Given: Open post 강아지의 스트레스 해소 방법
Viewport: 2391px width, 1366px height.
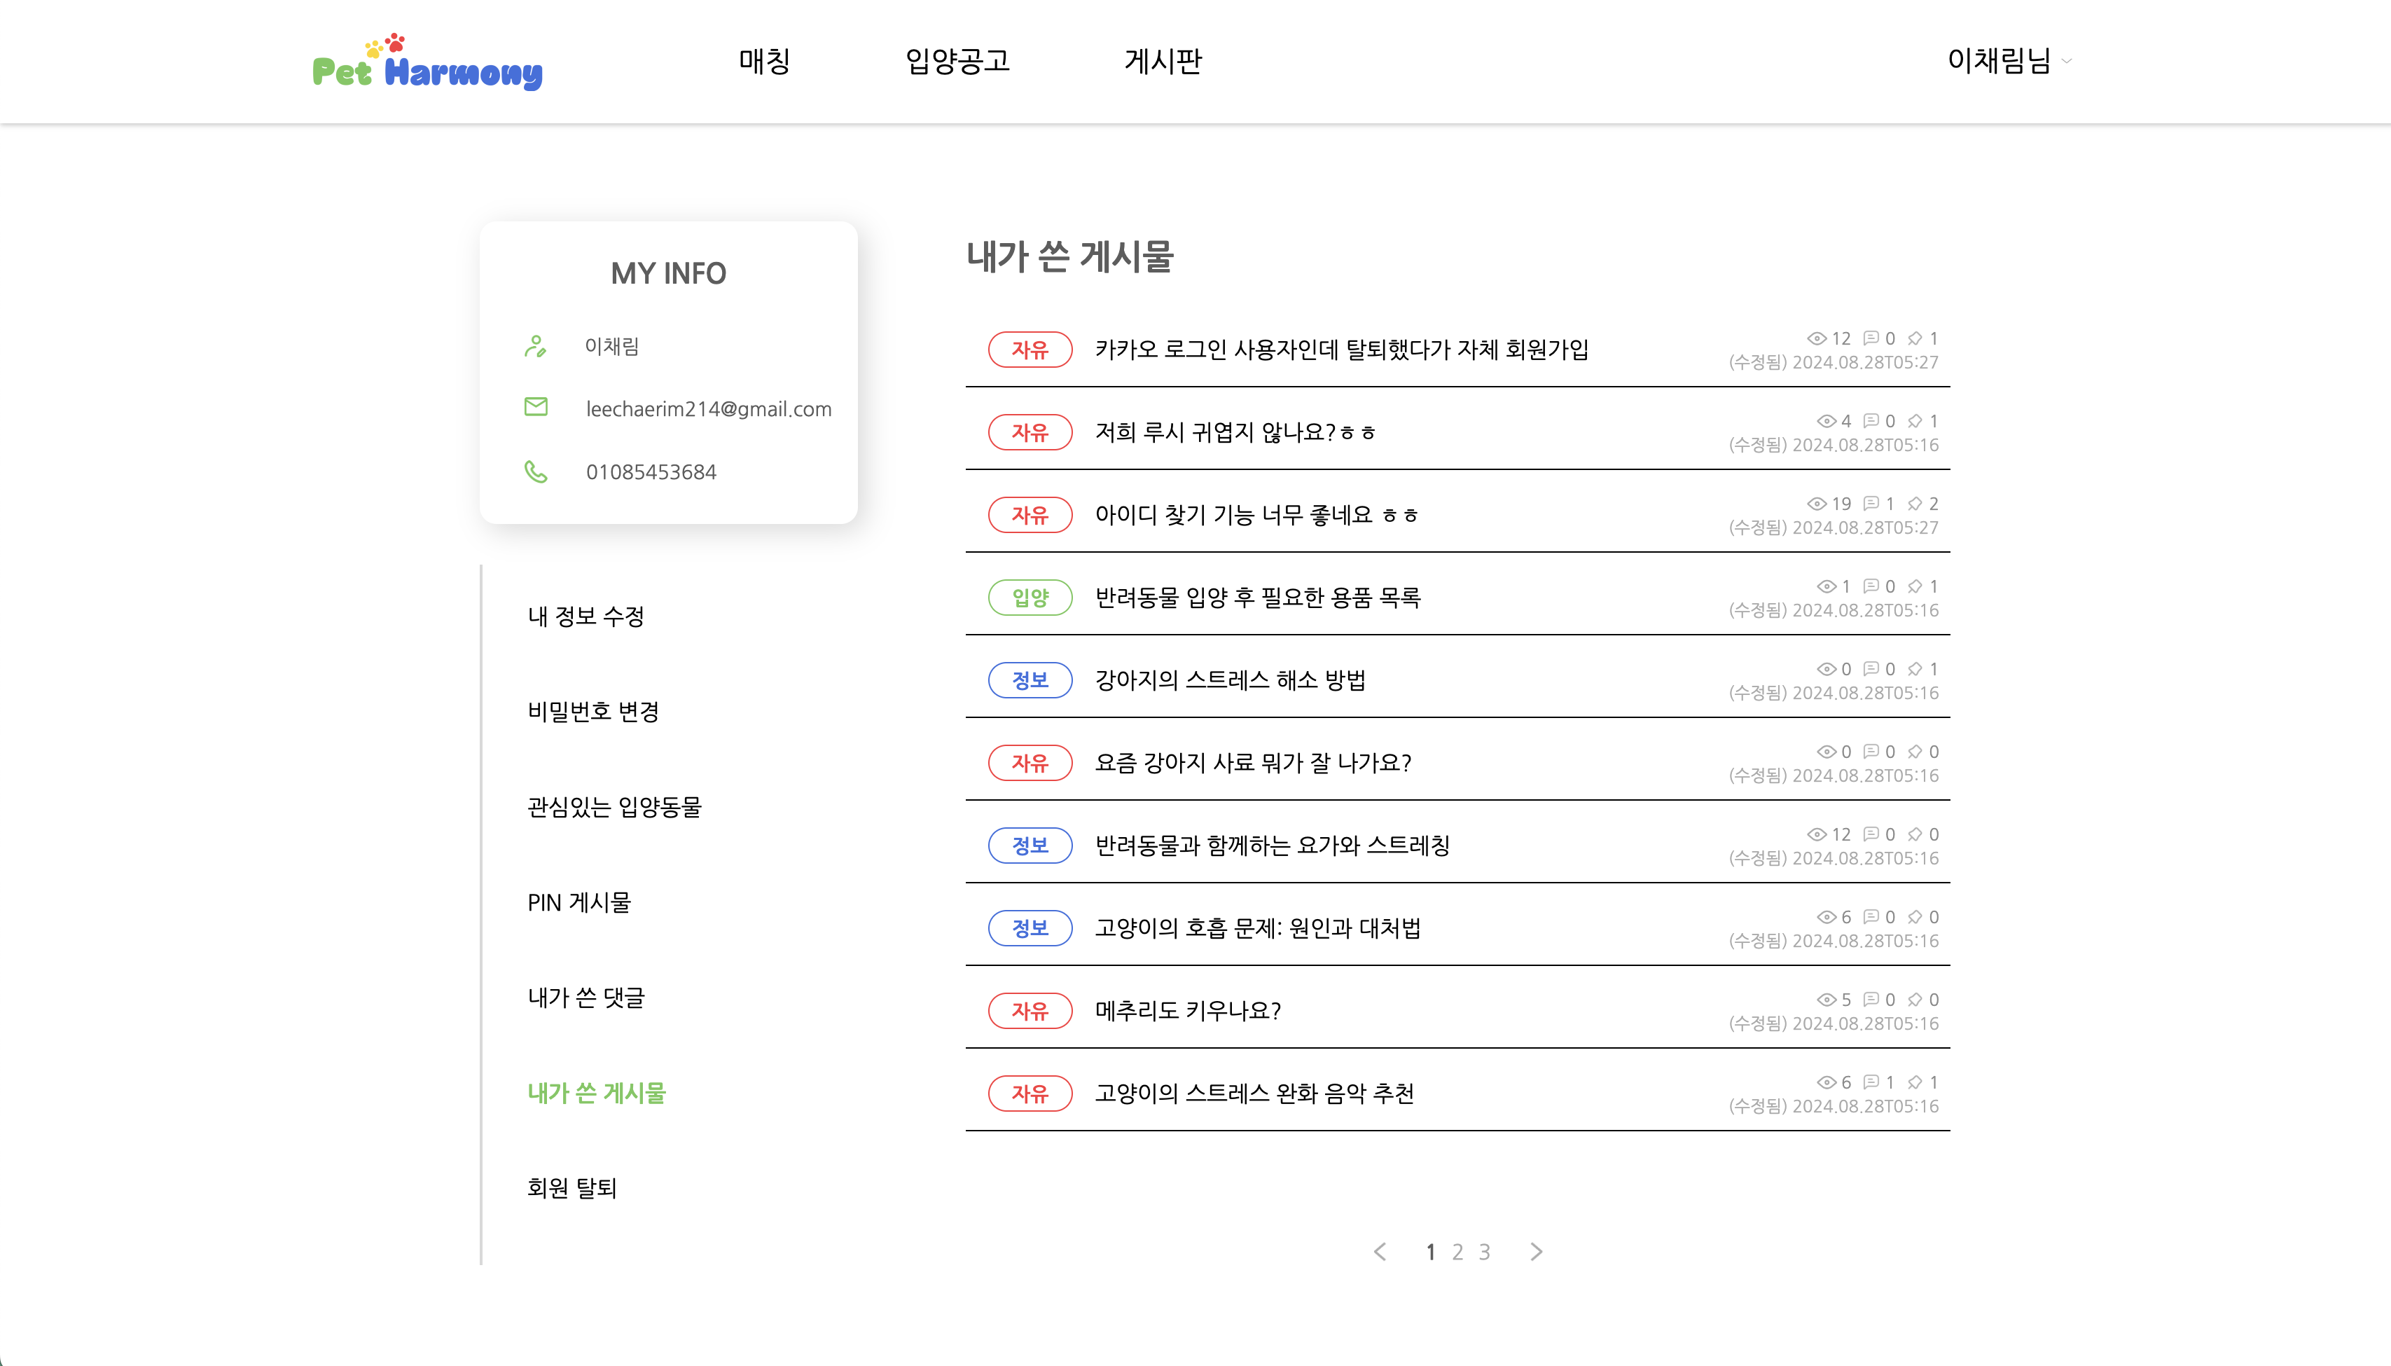Looking at the screenshot, I should [x=1230, y=680].
